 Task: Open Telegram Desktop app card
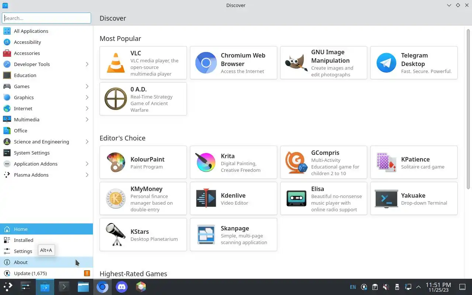pos(414,63)
